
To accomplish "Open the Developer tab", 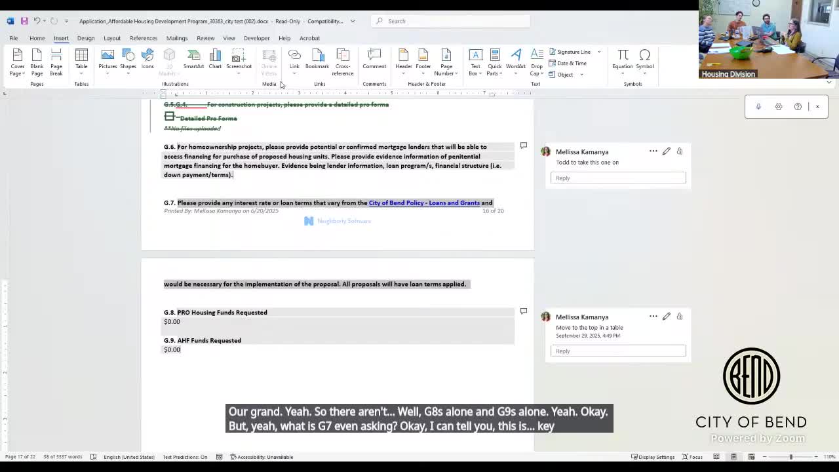I will [x=257, y=38].
